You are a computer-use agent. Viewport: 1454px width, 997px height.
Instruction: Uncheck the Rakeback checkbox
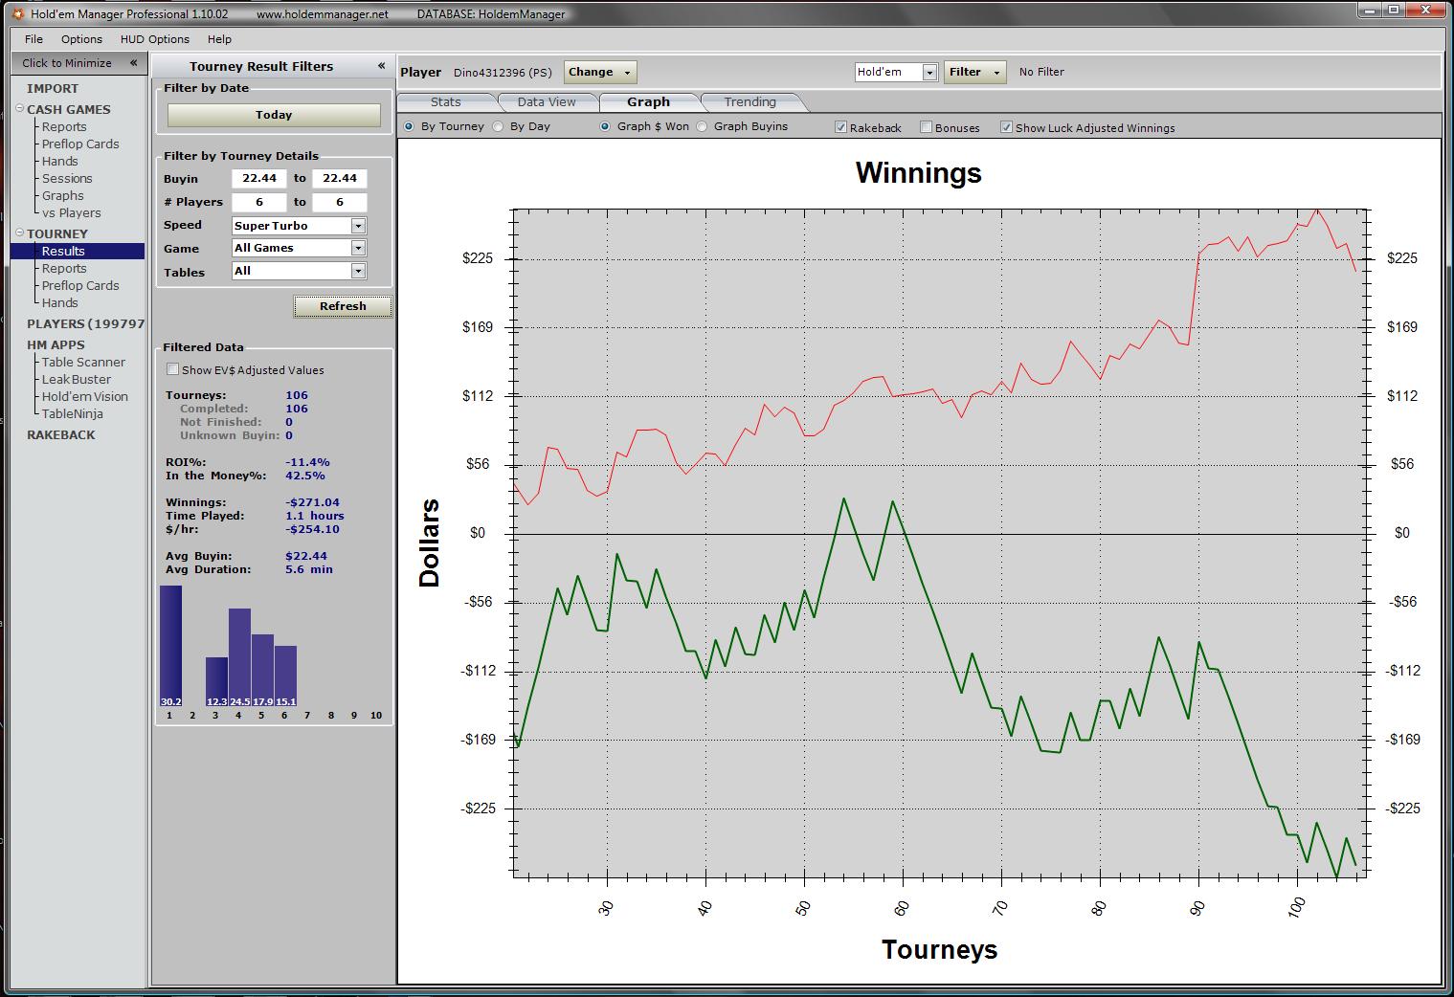tap(840, 127)
